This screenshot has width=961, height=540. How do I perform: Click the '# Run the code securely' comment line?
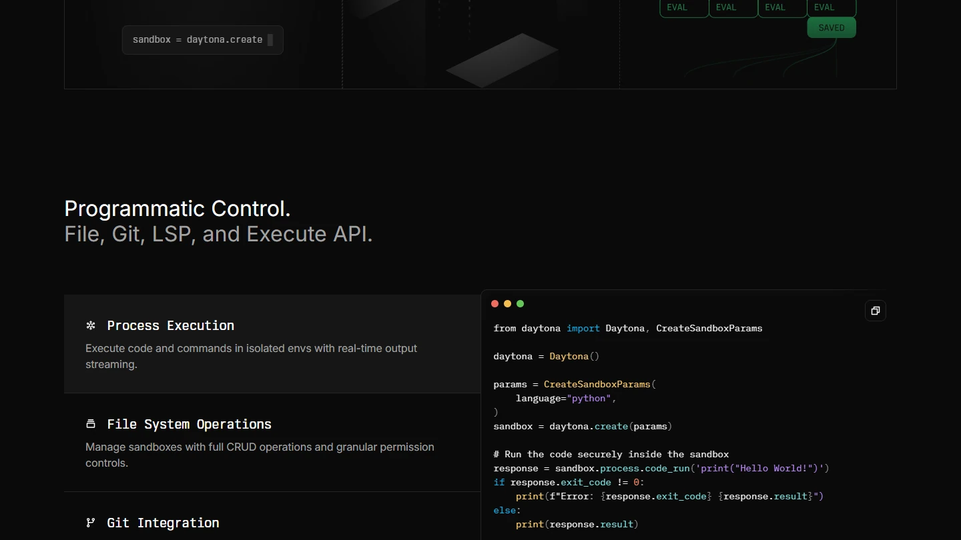coord(611,454)
